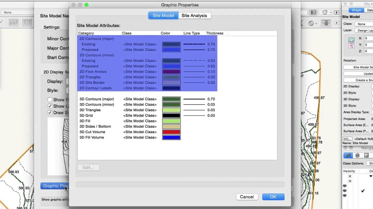This screenshot has height=209, width=373.
Task: Click the Thickness column header
Action: click(216, 33)
